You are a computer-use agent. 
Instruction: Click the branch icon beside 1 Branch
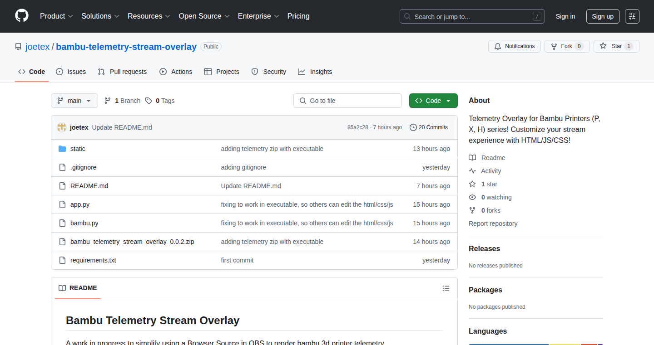[x=108, y=101]
